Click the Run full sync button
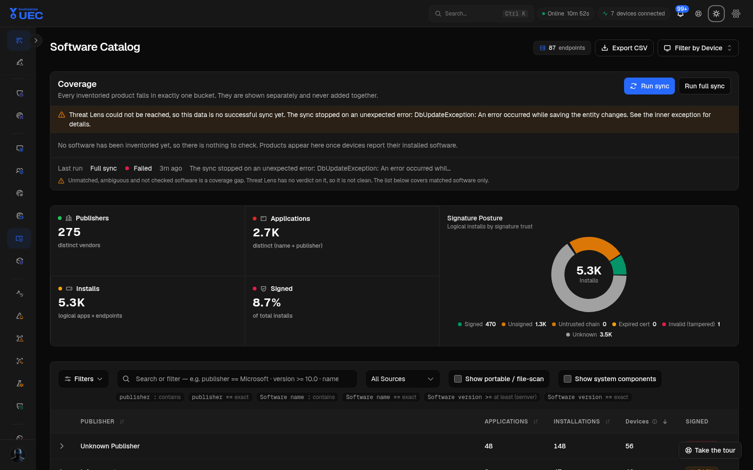 point(705,86)
